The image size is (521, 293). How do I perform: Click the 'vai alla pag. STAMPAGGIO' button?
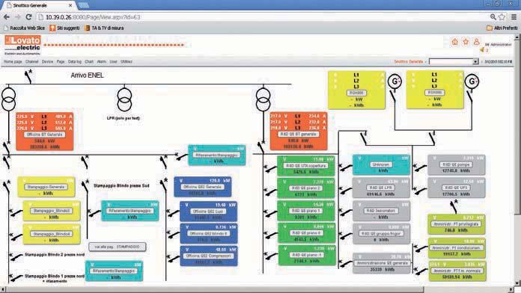click(118, 247)
